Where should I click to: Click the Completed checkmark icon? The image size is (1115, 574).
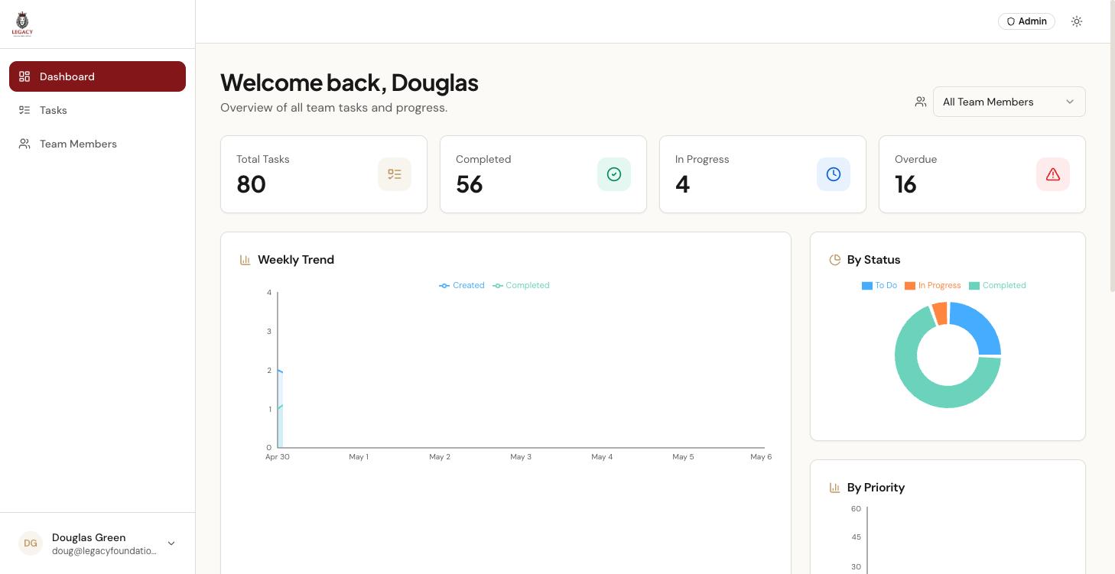pyautogui.click(x=614, y=174)
